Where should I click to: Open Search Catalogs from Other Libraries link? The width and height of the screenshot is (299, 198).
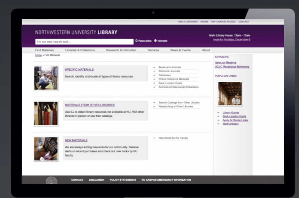[x=179, y=102]
